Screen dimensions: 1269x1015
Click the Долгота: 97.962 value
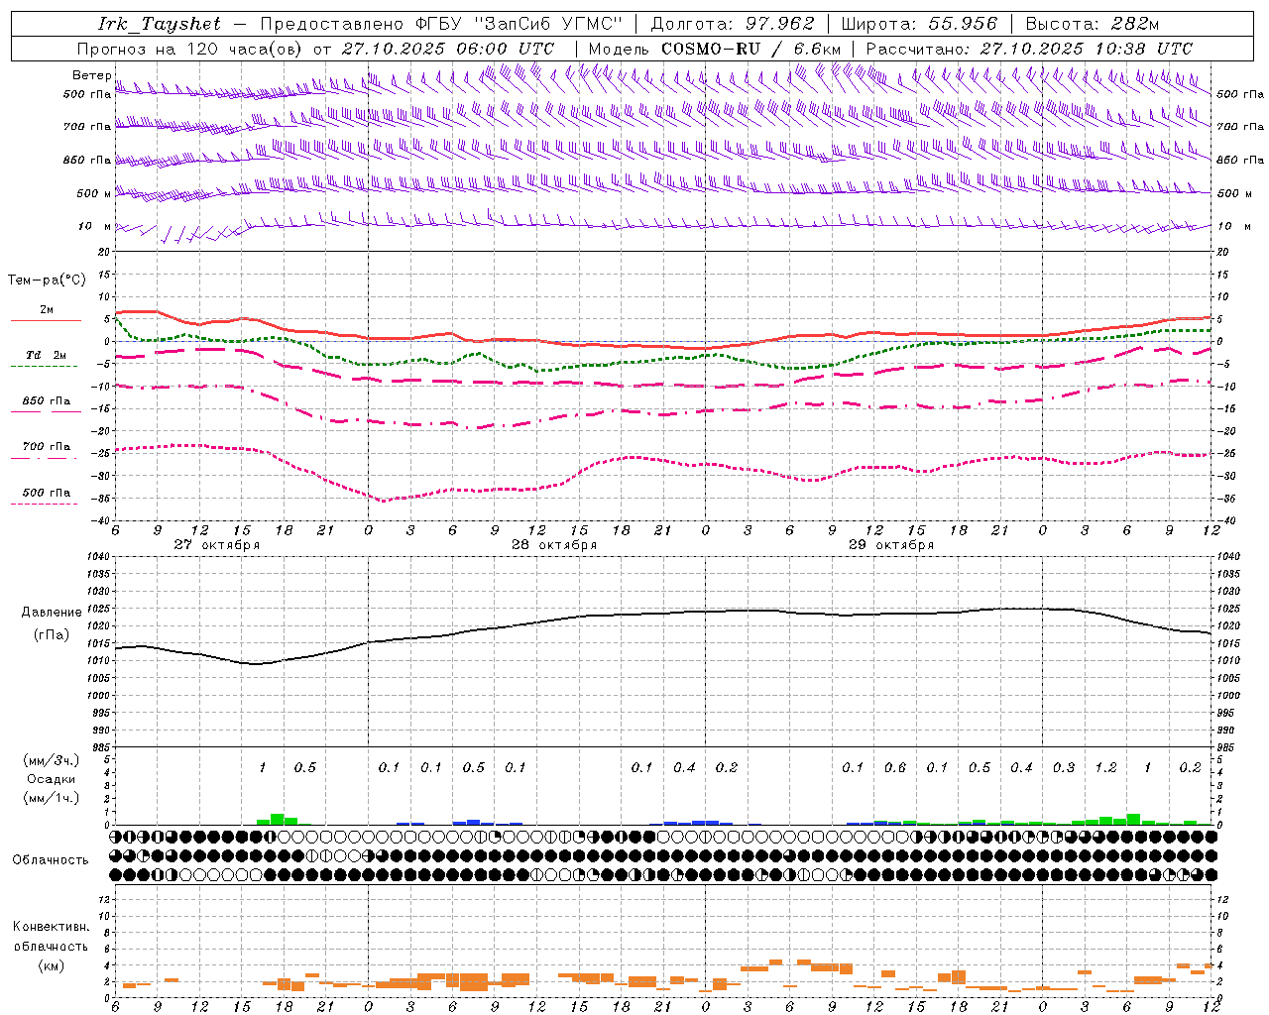(x=732, y=24)
